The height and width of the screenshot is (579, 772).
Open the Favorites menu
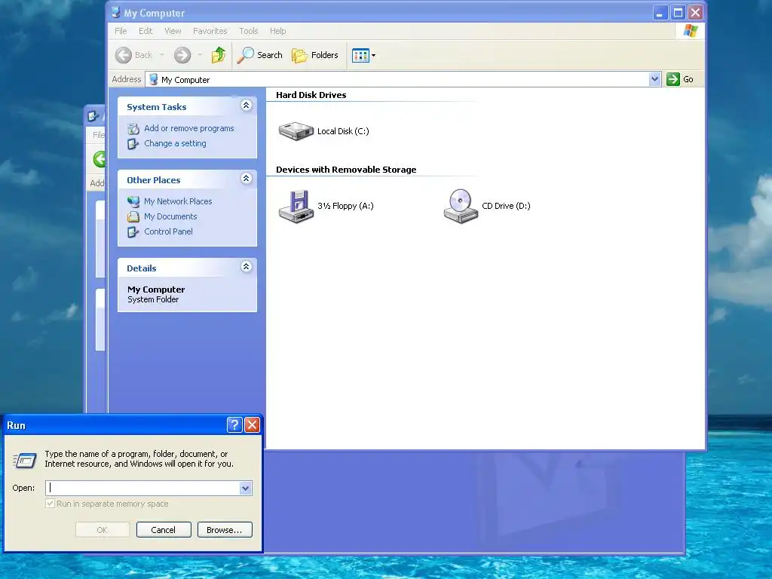click(x=210, y=31)
